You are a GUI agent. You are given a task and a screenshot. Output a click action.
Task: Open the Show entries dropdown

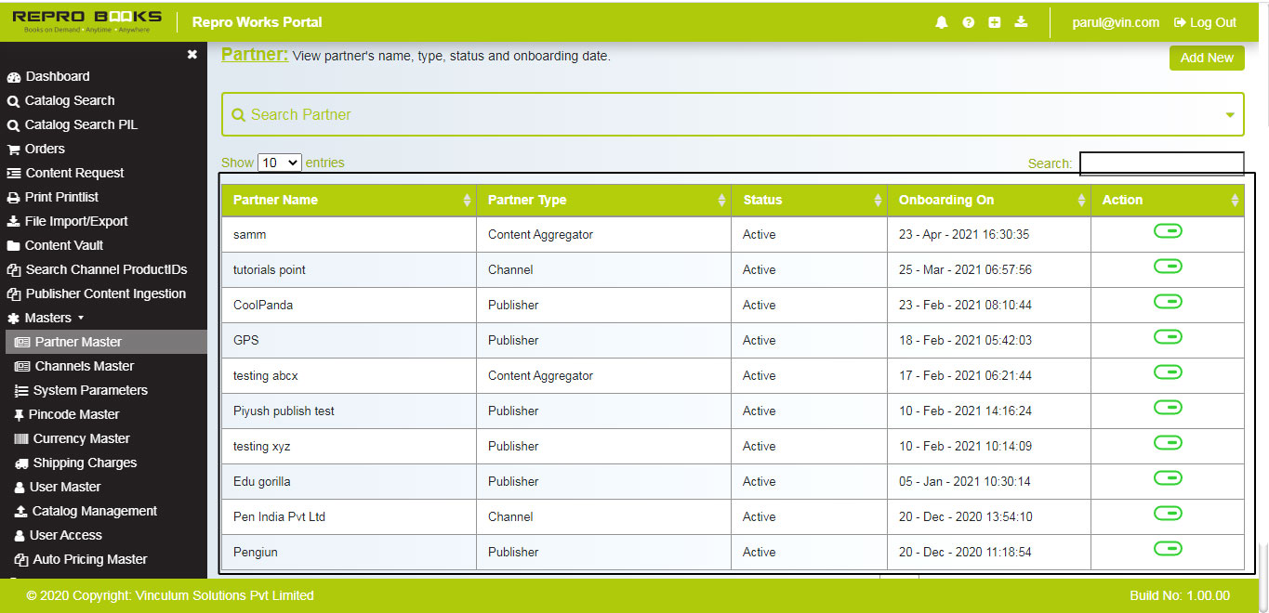[279, 163]
